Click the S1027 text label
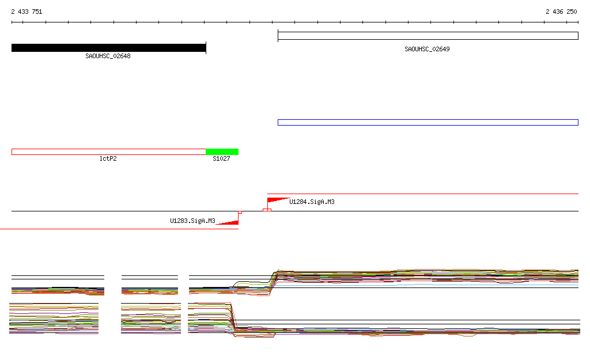This screenshot has width=590, height=352. pos(221,158)
